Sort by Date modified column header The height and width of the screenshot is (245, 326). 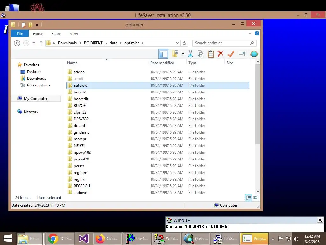162,63
